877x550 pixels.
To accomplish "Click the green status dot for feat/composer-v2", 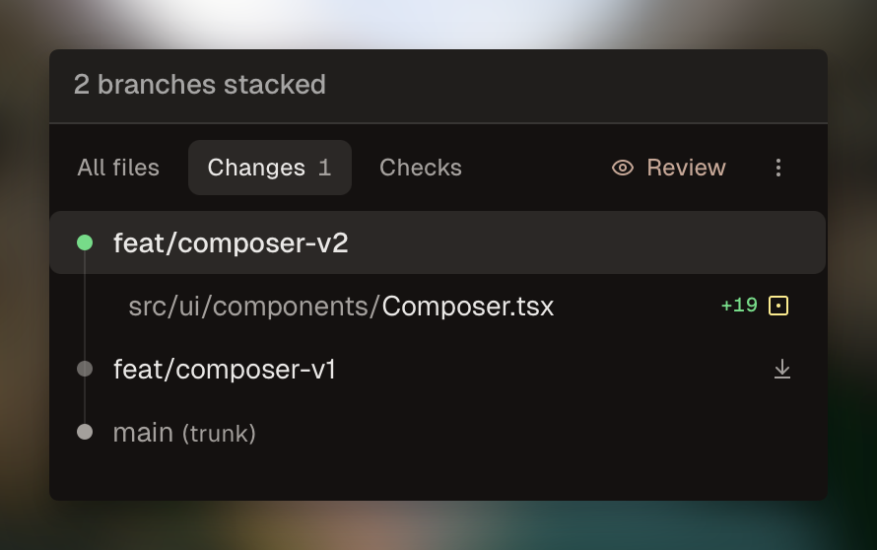I will point(85,242).
